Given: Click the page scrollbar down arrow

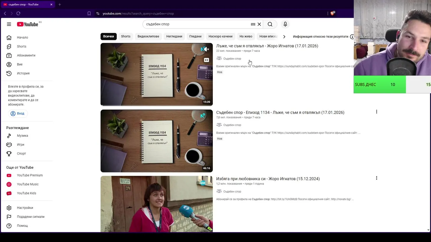Looking at the screenshot, I should coord(428,230).
